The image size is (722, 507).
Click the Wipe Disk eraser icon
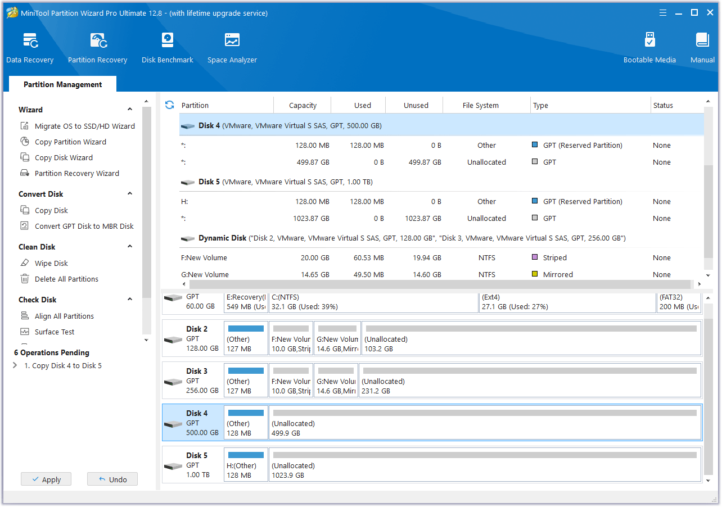pyautogui.click(x=25, y=263)
